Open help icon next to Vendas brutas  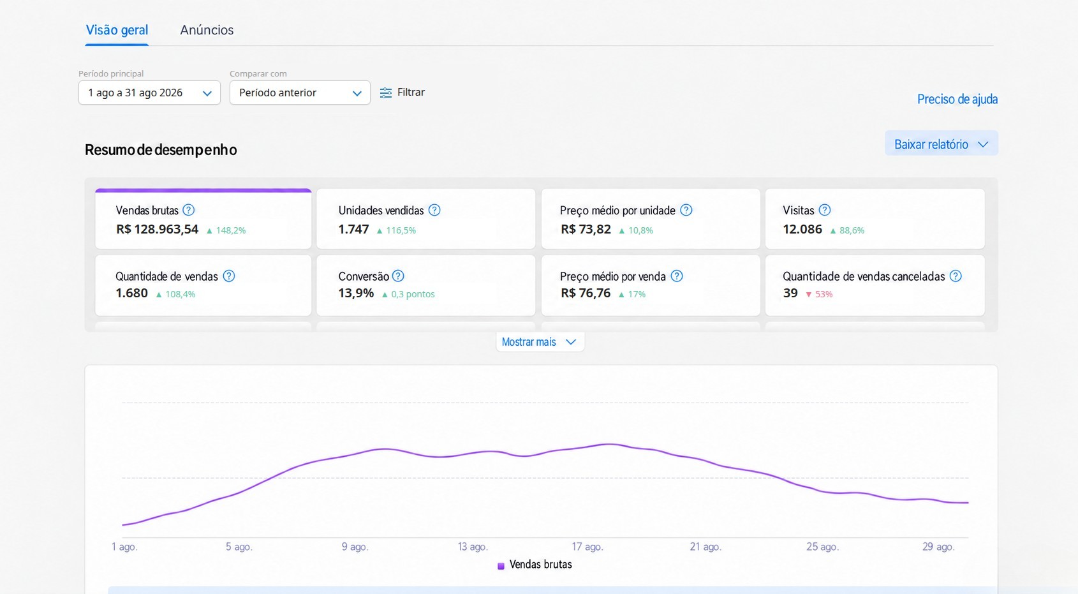pos(188,210)
